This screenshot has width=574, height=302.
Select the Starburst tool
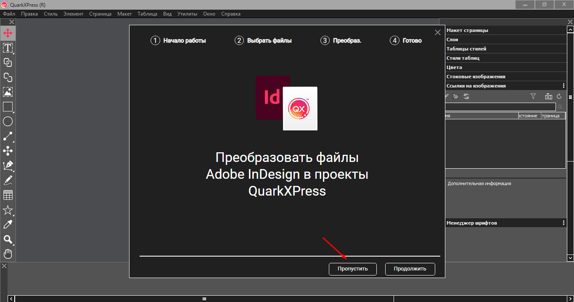click(x=8, y=210)
